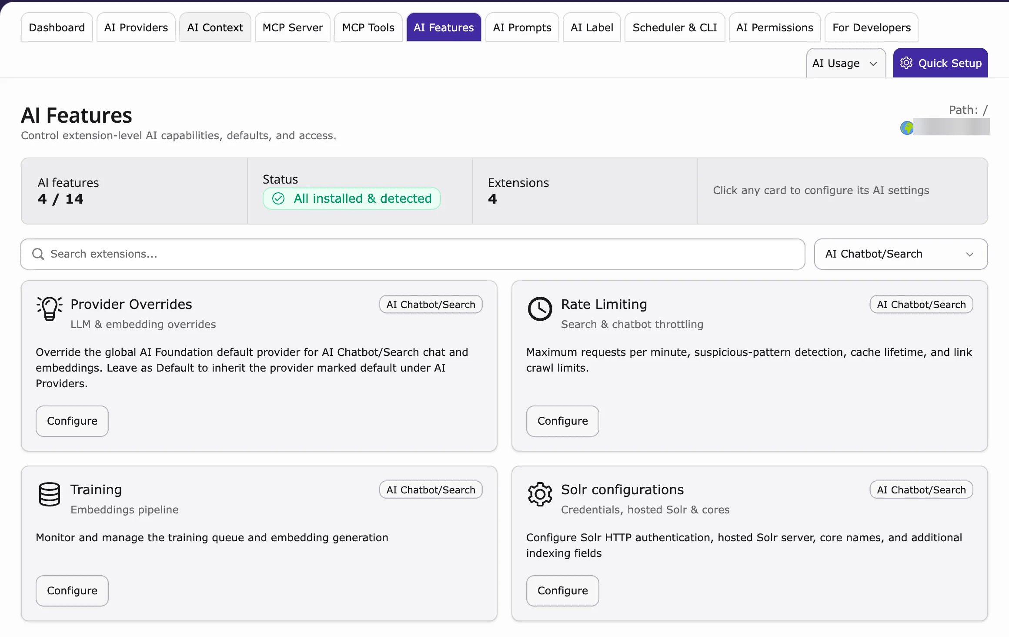Click the Provider Overrides card title
1009x637 pixels.
131,304
